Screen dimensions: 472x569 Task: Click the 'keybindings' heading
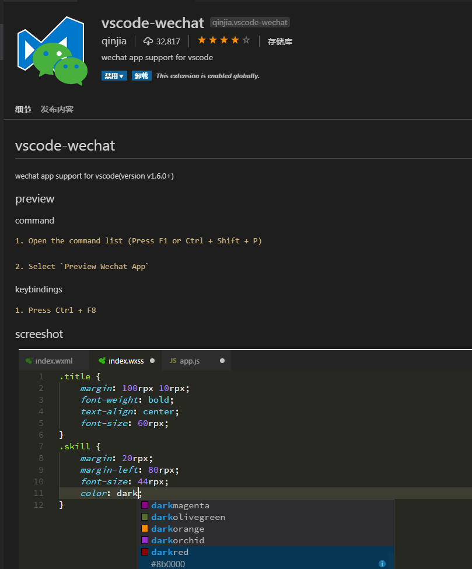pyautogui.click(x=39, y=289)
